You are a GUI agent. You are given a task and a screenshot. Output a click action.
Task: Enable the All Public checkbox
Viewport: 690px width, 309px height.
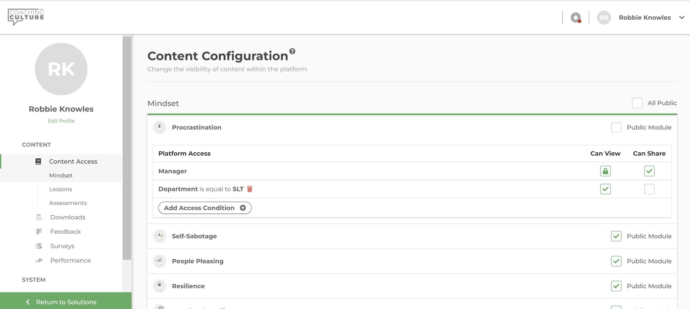[637, 103]
